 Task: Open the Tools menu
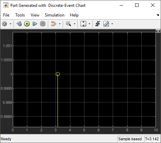(x=20, y=15)
